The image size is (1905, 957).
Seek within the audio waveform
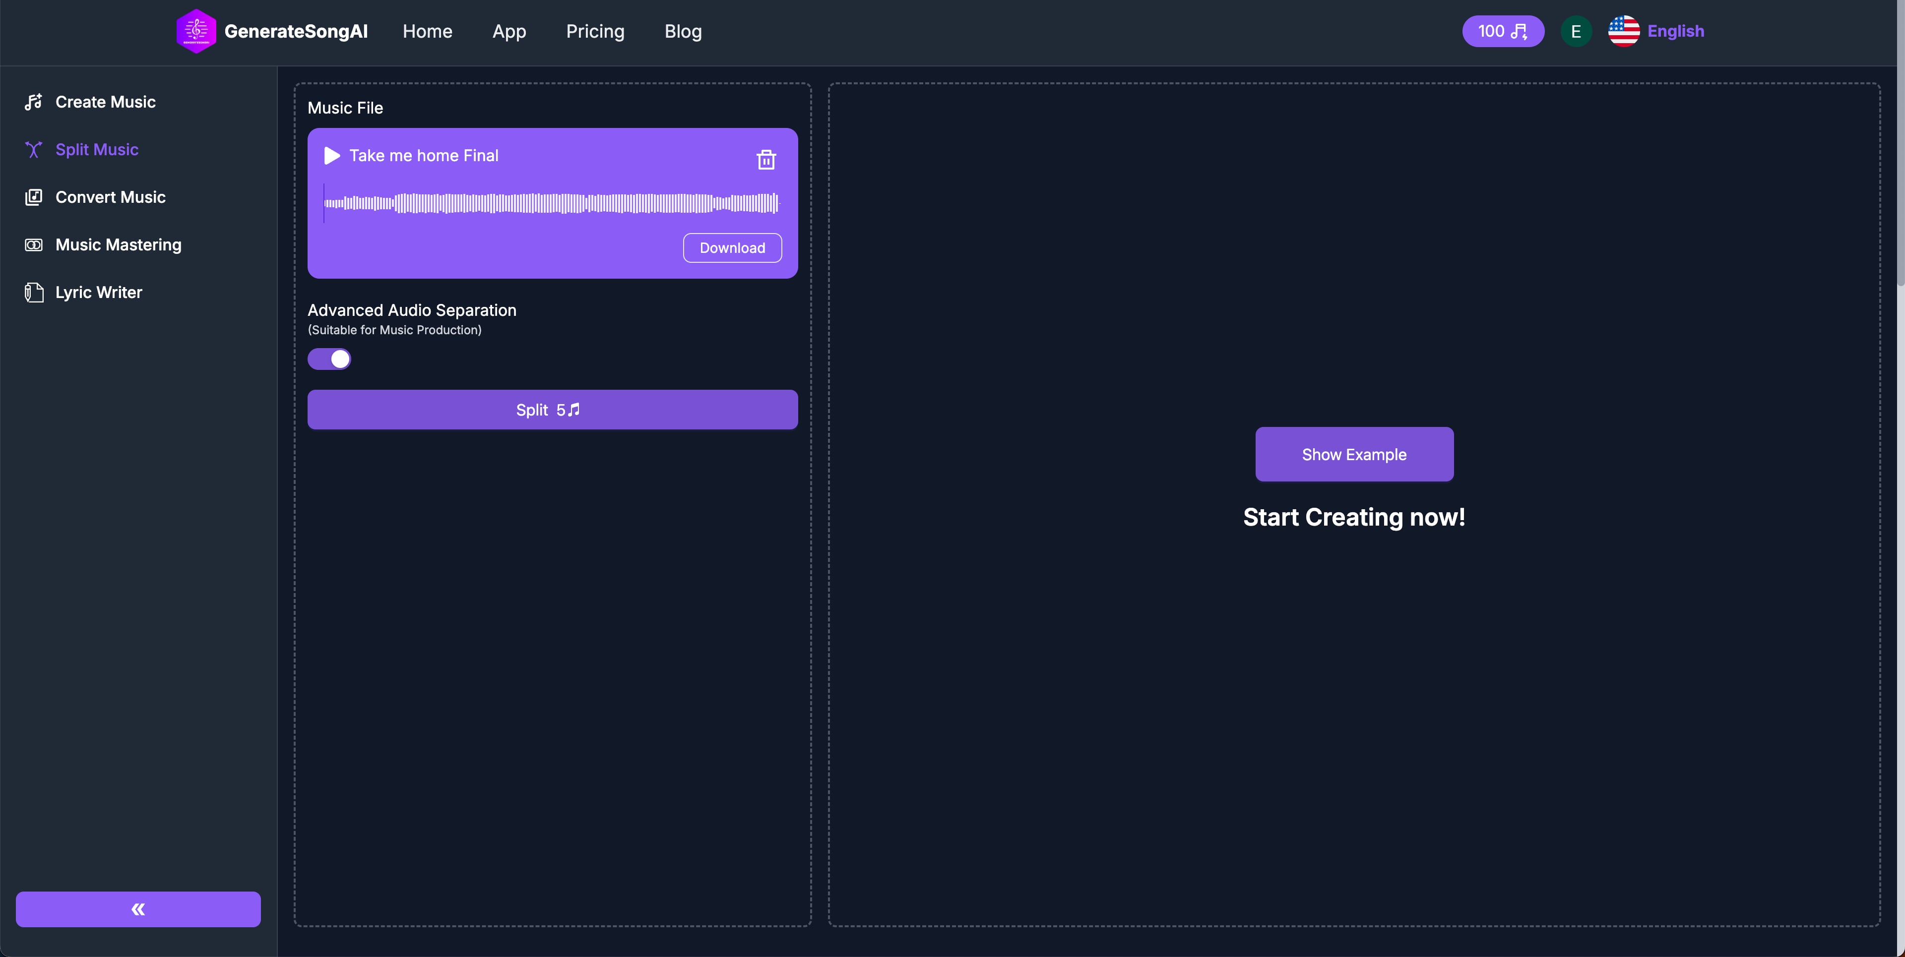(552, 203)
